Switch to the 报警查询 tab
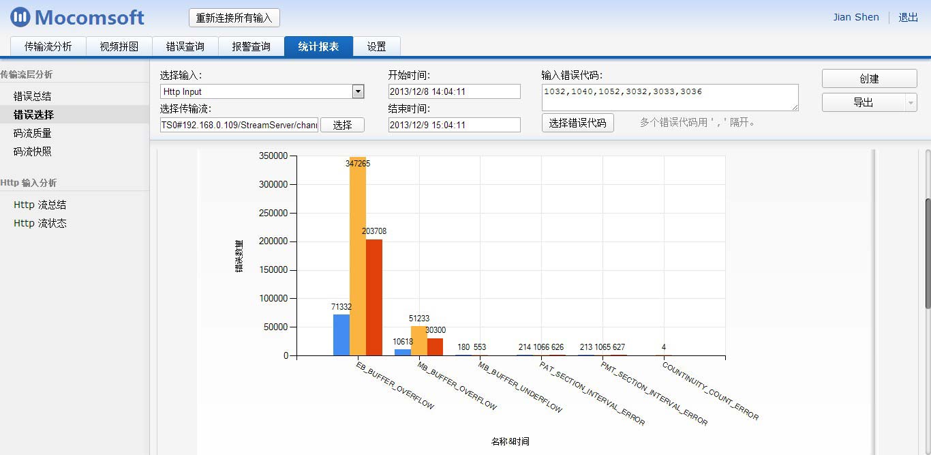The image size is (931, 455). click(251, 47)
